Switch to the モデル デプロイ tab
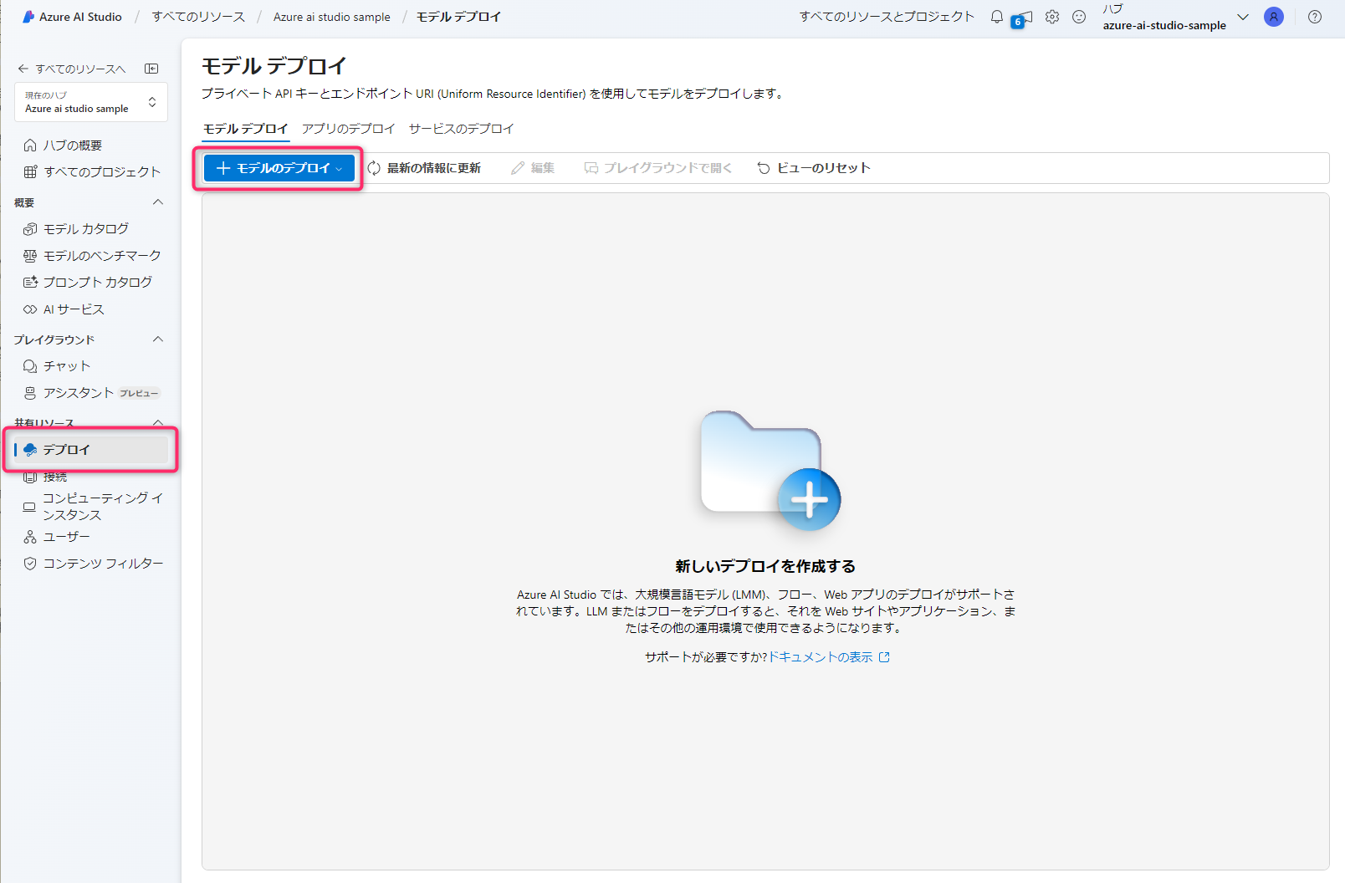The width and height of the screenshot is (1345, 883). [245, 129]
